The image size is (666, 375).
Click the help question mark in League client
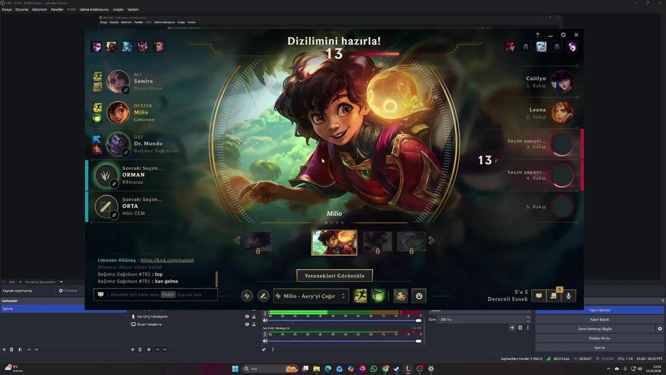click(537, 35)
